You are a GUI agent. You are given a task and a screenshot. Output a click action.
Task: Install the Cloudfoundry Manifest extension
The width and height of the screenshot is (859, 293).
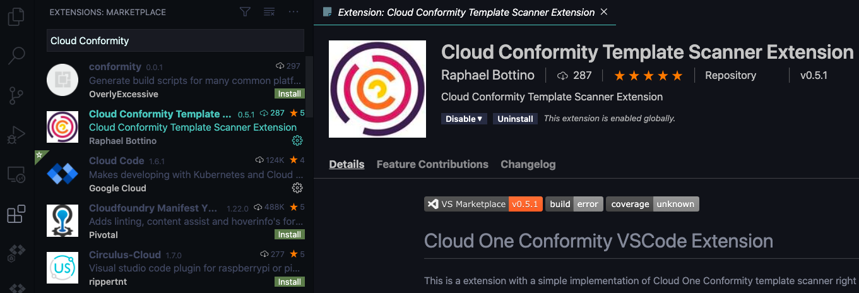coord(290,234)
